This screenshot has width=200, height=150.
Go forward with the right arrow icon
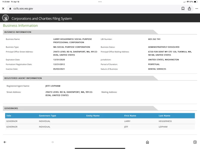pyautogui.click(x=52, y=142)
